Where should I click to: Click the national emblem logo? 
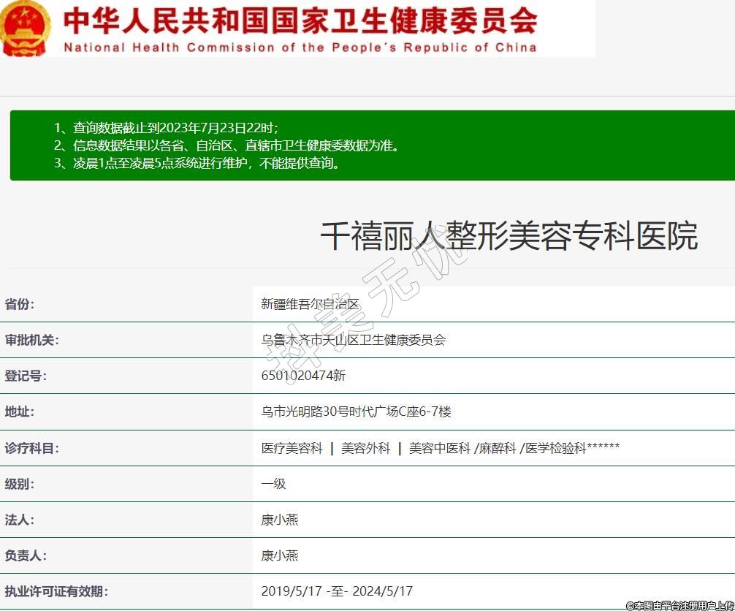click(26, 28)
